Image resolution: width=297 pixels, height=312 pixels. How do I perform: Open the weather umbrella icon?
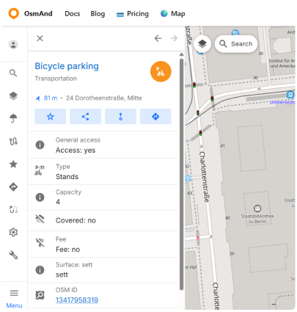13,118
